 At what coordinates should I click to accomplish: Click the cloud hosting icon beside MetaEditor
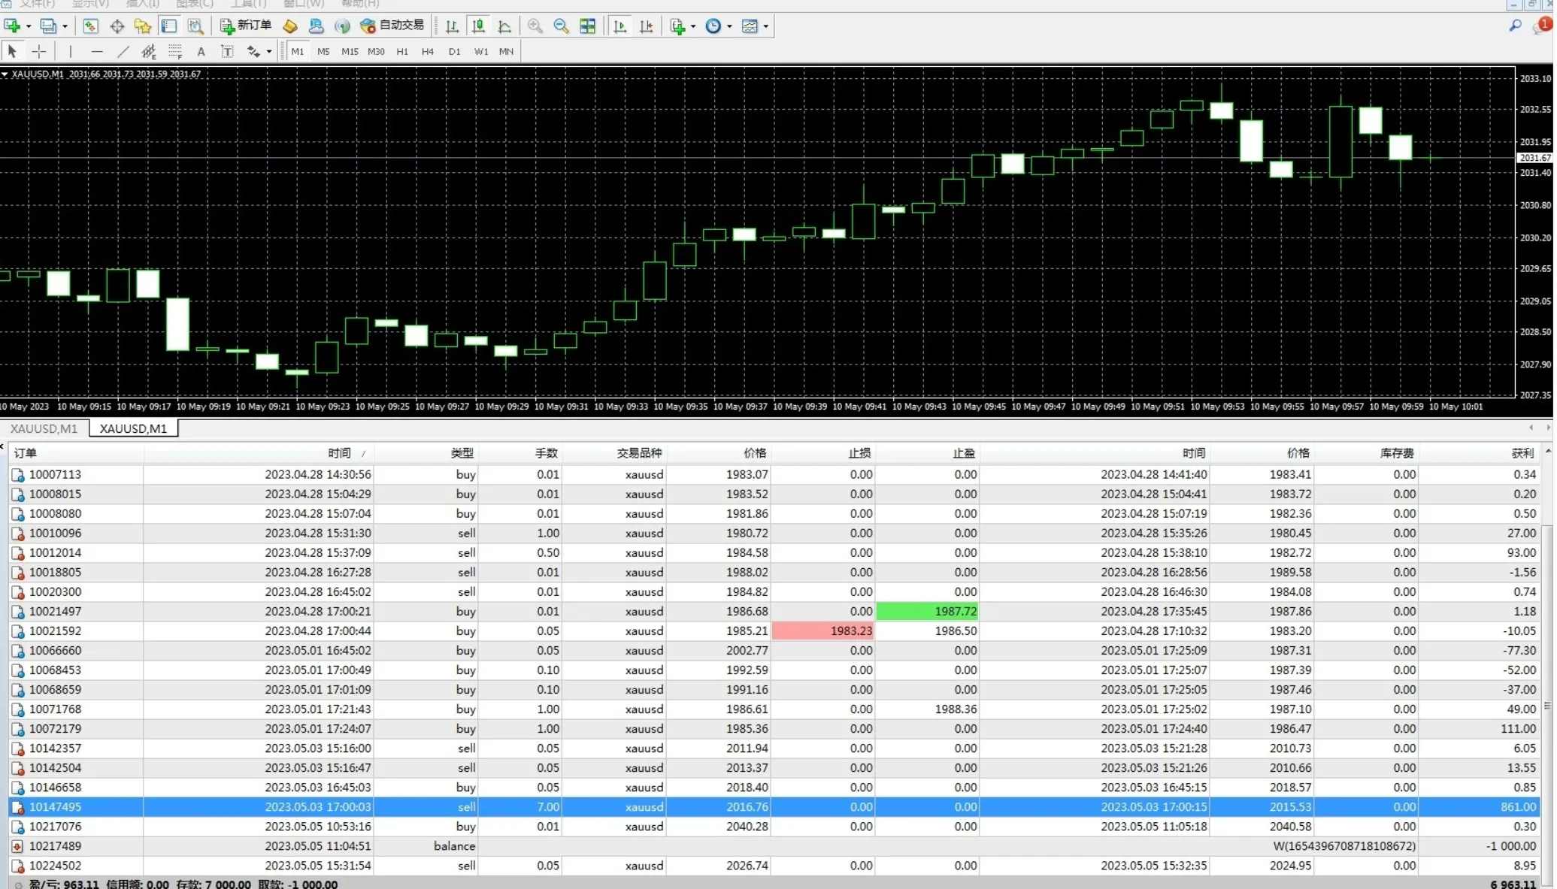pyautogui.click(x=317, y=26)
